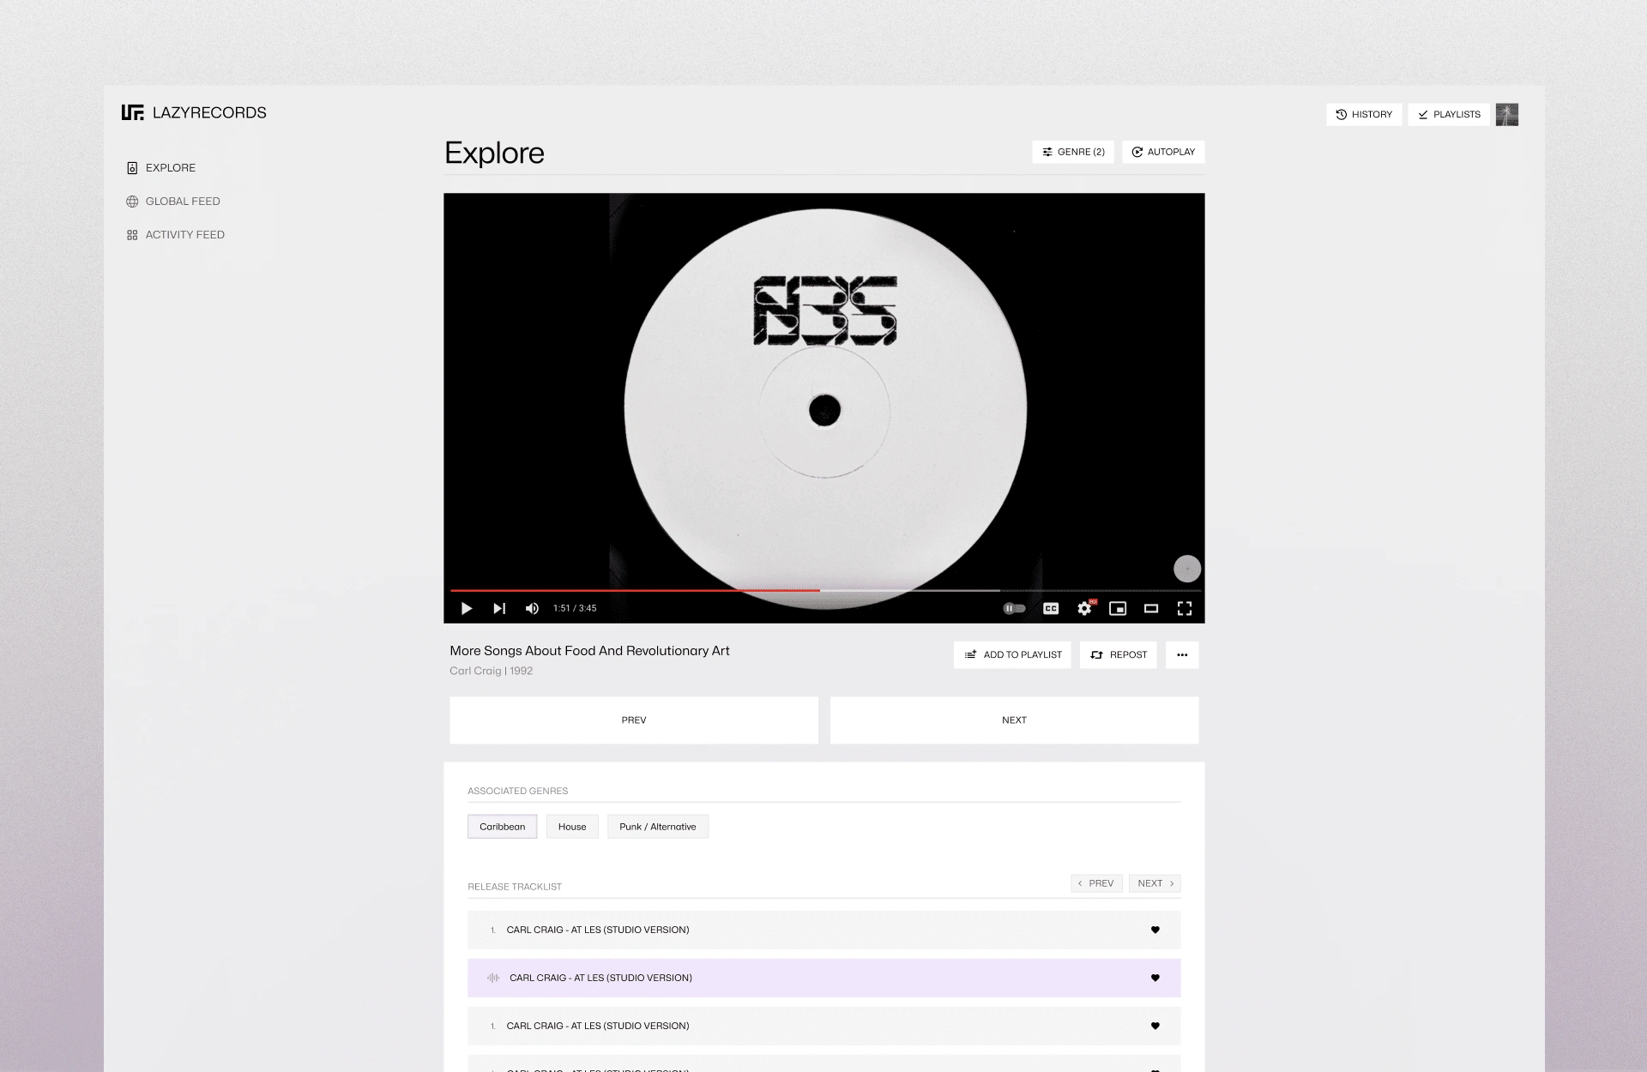
Task: Play the video
Action: click(x=466, y=608)
